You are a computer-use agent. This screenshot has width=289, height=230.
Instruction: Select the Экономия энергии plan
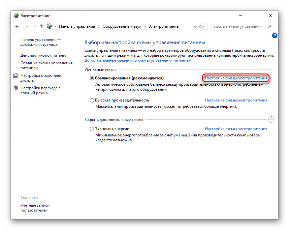(92, 129)
